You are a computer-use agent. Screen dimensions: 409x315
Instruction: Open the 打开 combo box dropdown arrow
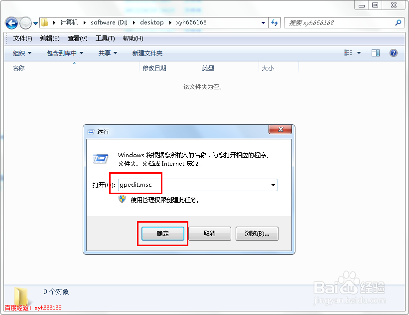click(273, 185)
